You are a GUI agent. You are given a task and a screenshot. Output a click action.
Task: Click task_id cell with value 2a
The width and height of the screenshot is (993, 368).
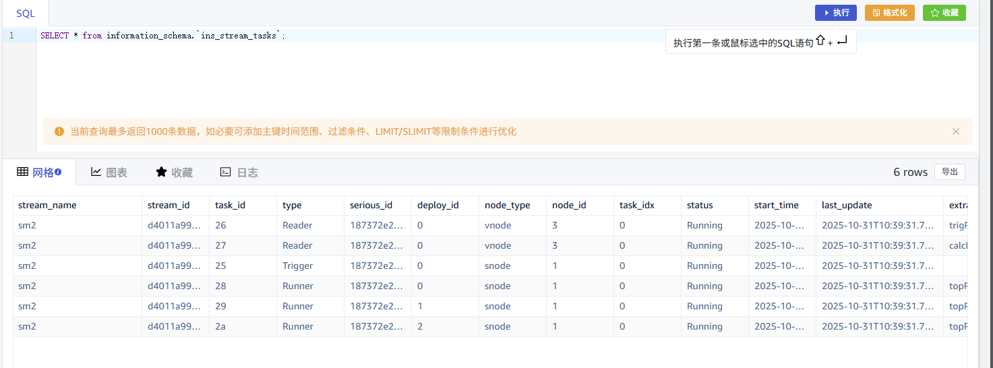221,326
